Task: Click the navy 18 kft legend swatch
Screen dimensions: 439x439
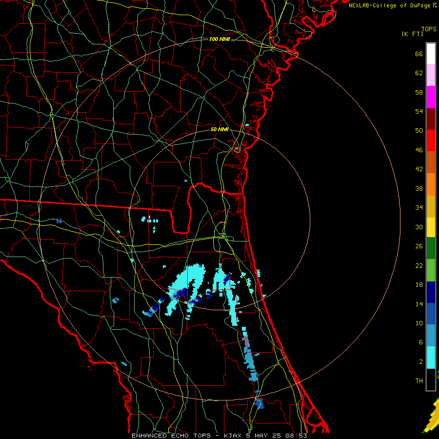Action: pos(431,292)
